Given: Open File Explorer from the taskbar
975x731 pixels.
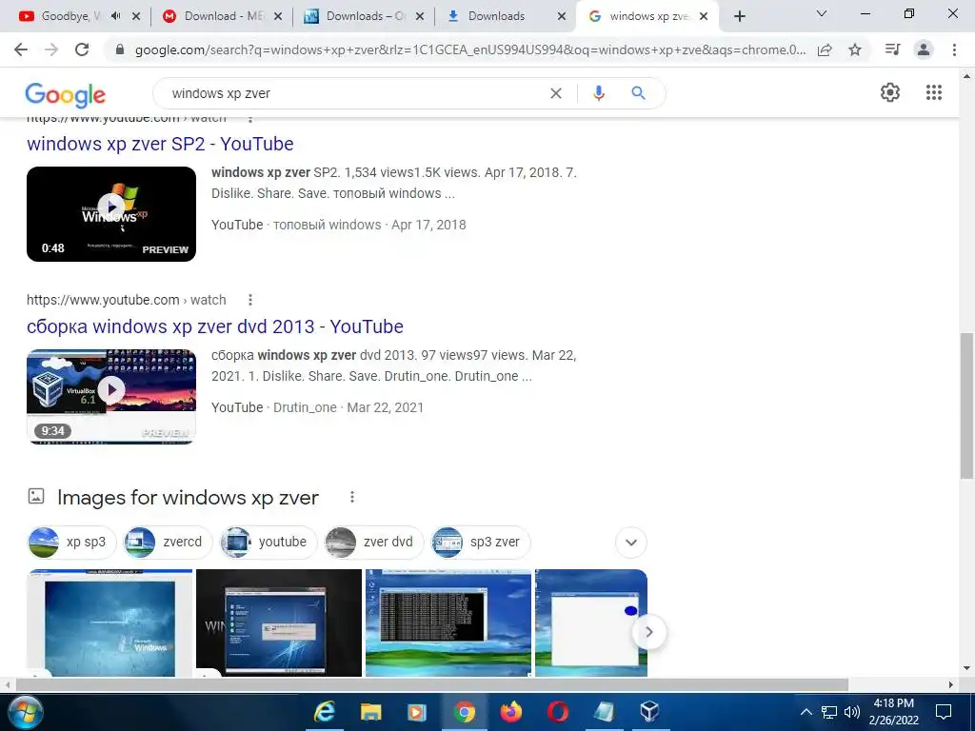Looking at the screenshot, I should pyautogui.click(x=370, y=712).
